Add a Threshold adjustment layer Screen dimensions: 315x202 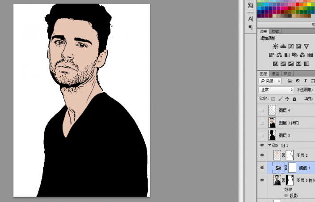pos(291,64)
